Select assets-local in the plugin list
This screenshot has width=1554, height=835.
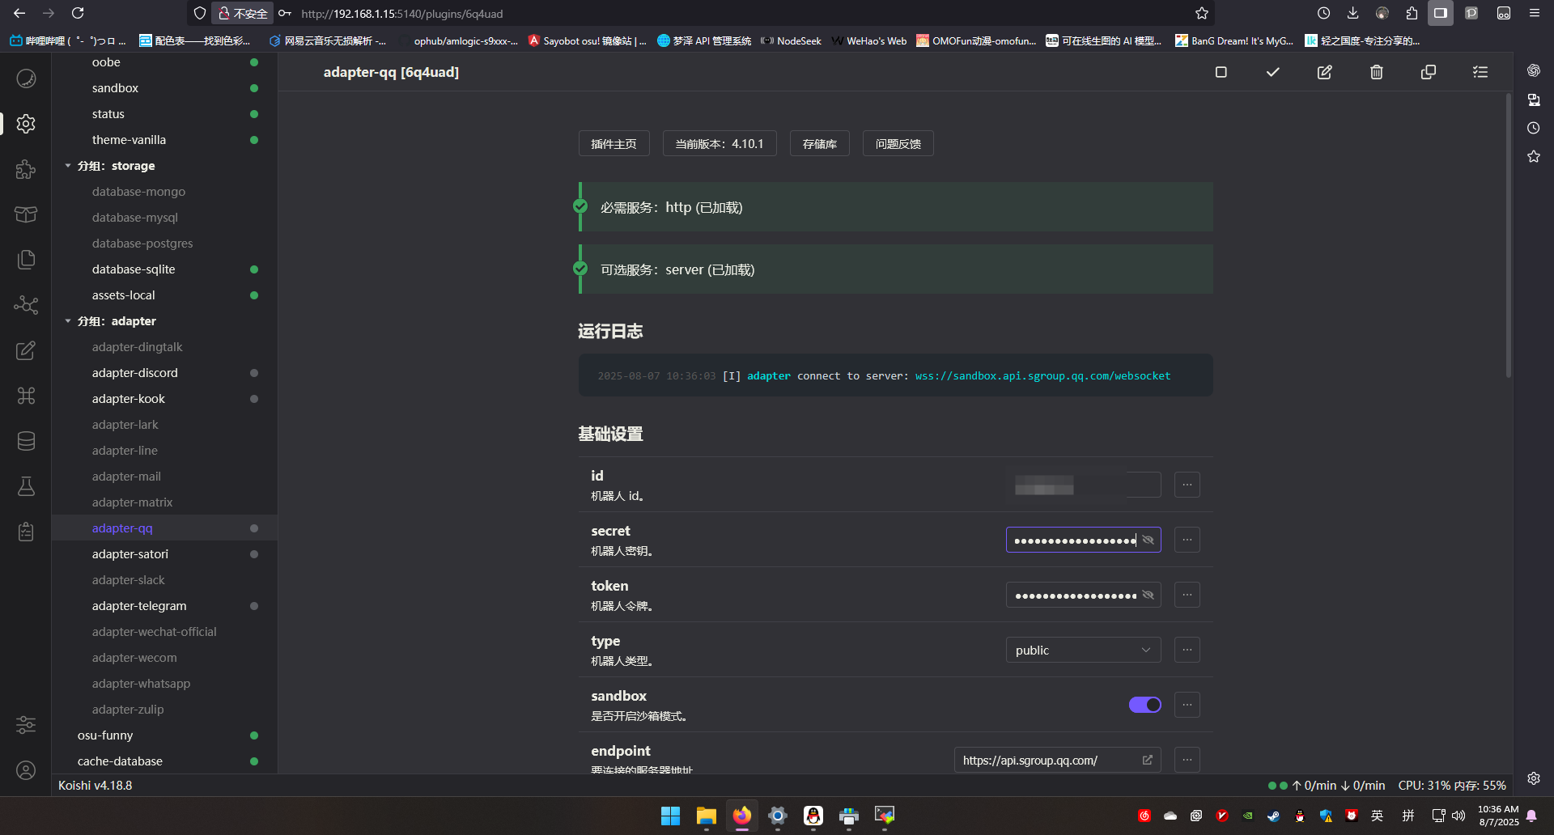coord(165,295)
